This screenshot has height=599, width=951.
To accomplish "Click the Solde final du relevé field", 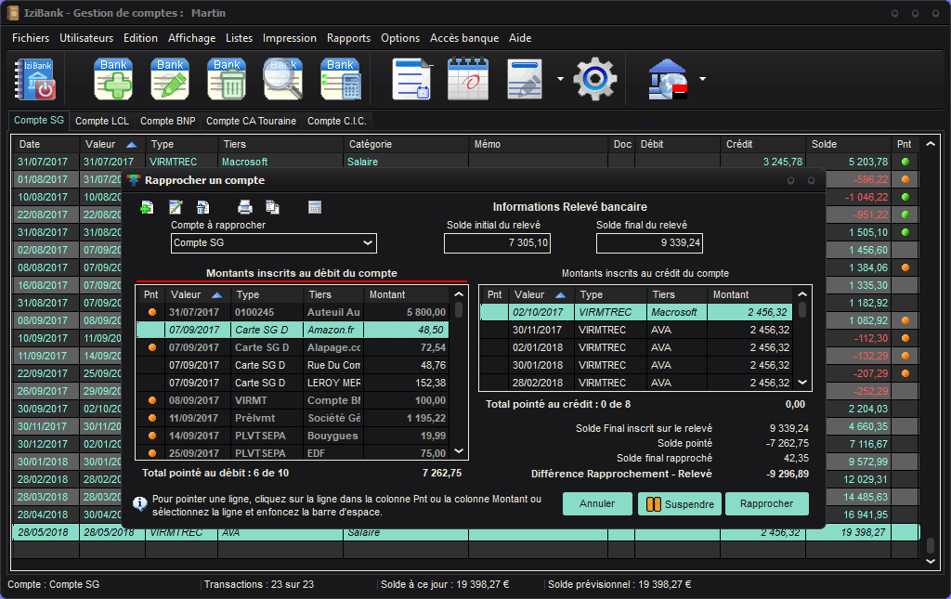I will 649,243.
